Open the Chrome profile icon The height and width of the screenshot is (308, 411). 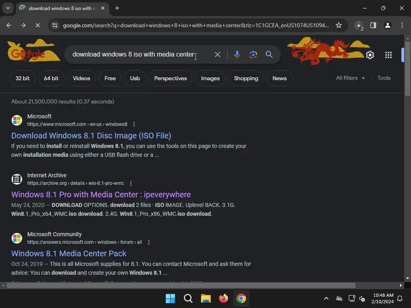pyautogui.click(x=387, y=25)
